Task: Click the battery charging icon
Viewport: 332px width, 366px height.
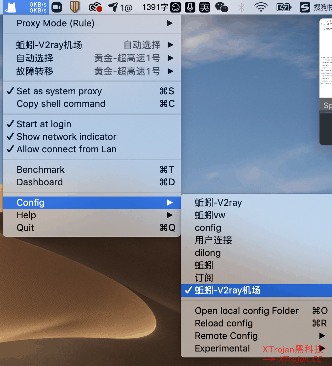Action: click(x=284, y=8)
